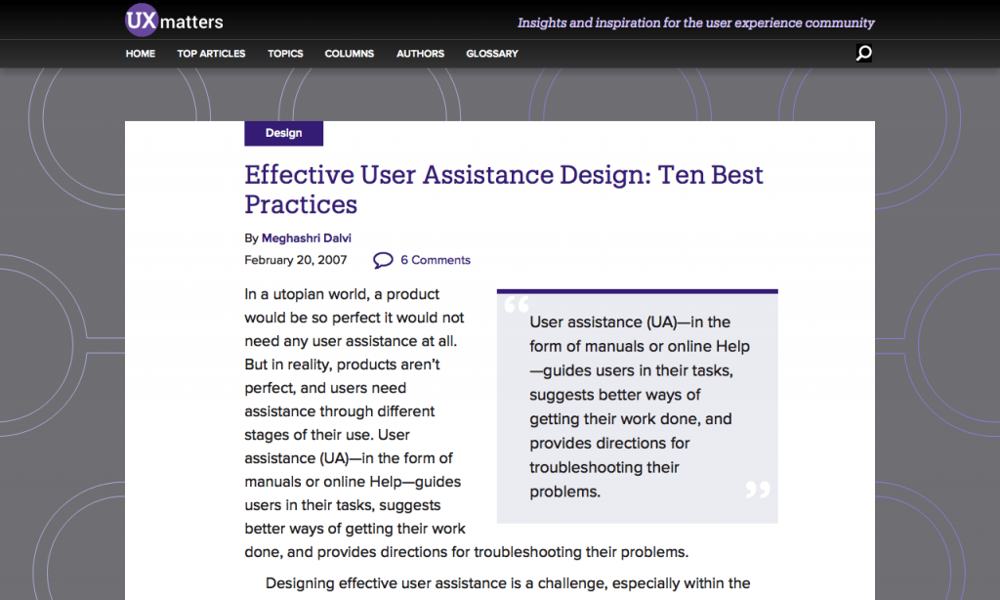Click the date February 20, 2007
Viewport: 1000px width, 600px height.
coord(296,260)
